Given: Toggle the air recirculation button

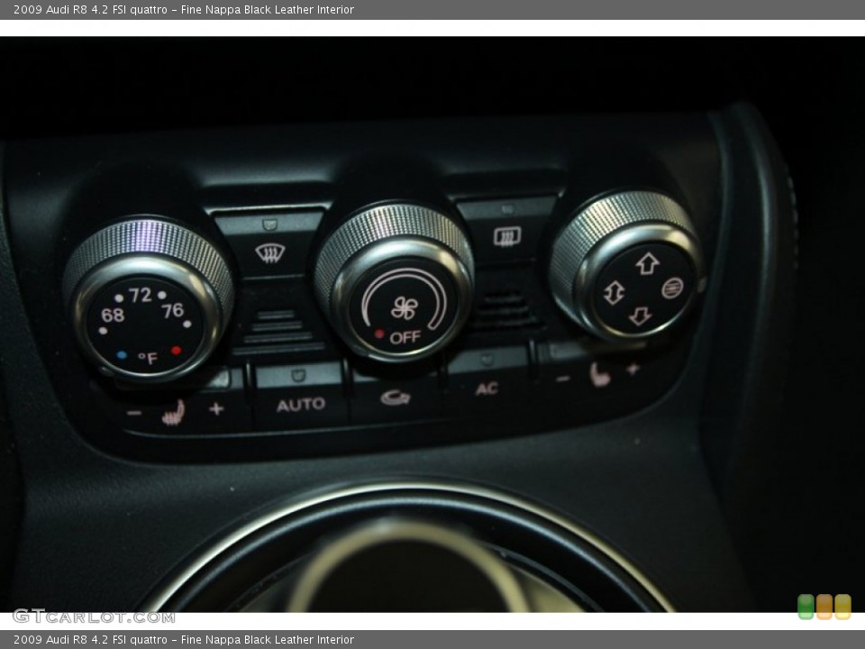Looking at the screenshot, I should (x=396, y=398).
